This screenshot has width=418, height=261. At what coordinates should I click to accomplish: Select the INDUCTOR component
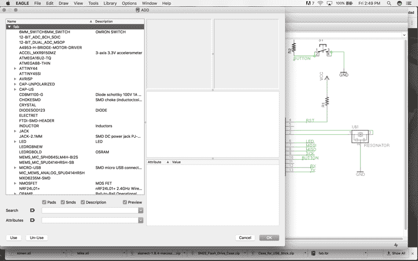click(29, 126)
